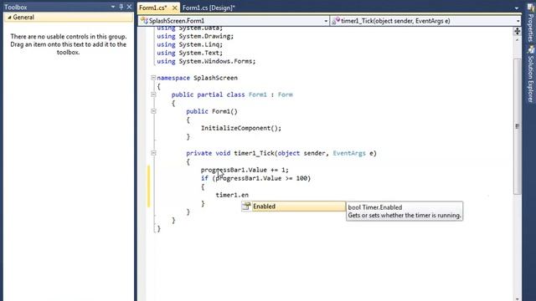Click the class icon beside SplashScreen.Form1
This screenshot has width=536, height=301.
[x=144, y=21]
